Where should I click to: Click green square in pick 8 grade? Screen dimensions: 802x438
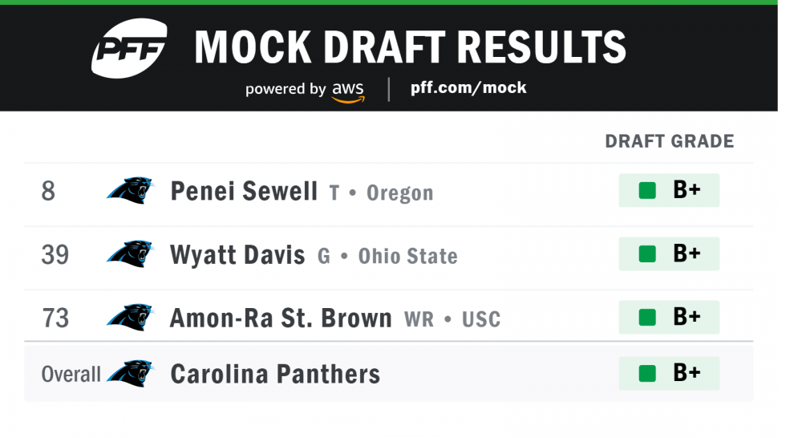pos(646,191)
